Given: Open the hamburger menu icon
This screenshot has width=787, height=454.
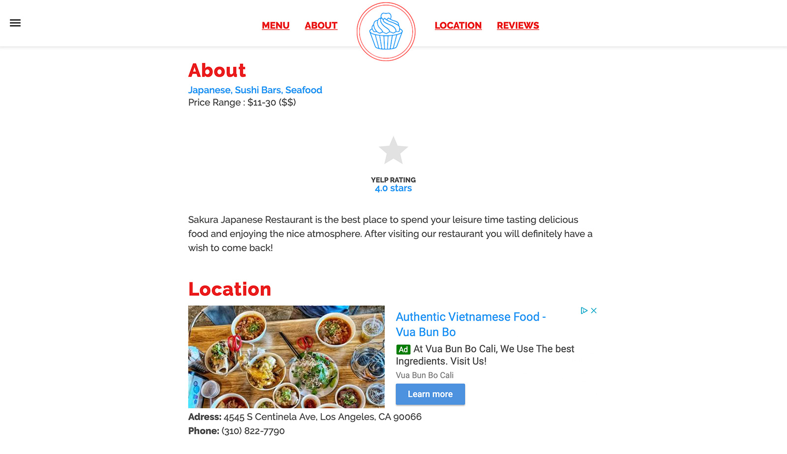Looking at the screenshot, I should (x=15, y=23).
